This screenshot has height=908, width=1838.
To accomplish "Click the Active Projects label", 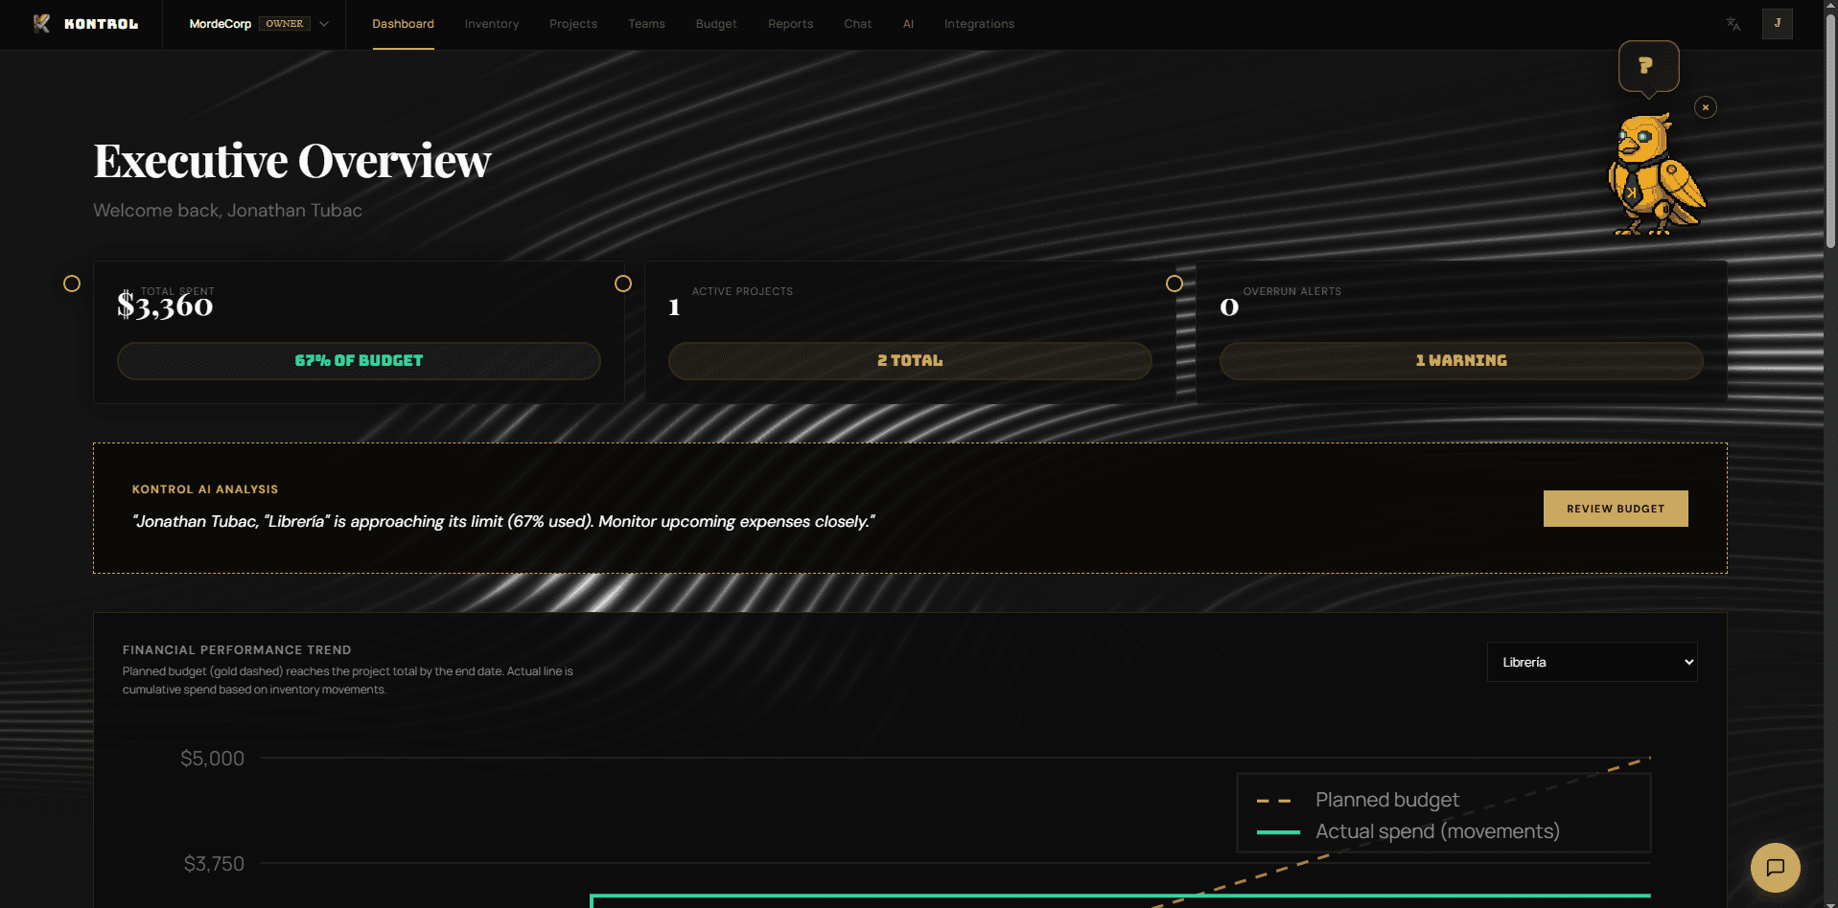I will 742,291.
